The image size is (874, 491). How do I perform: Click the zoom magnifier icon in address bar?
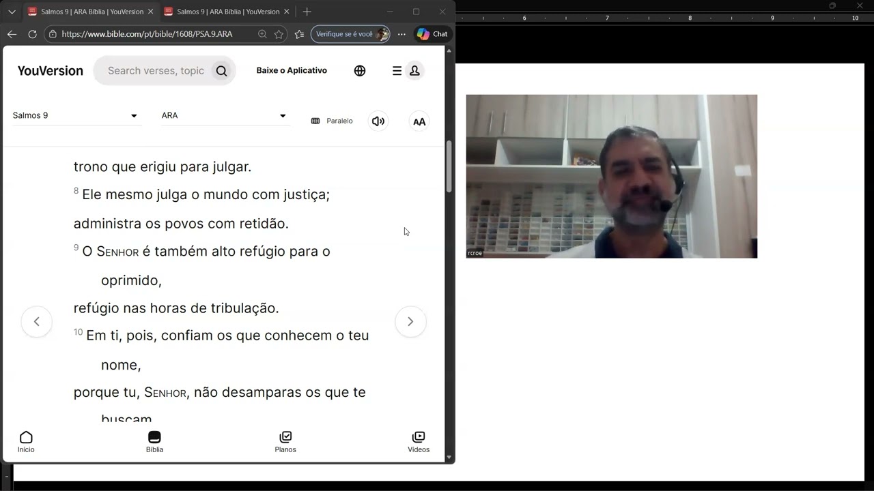click(x=262, y=34)
